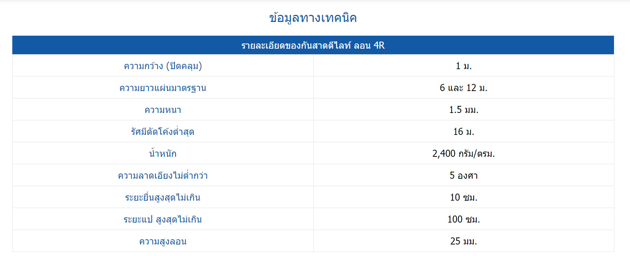This screenshot has width=630, height=256.
Task: Click the ข้อมูลทางเทคนิค page heading
Action: pyautogui.click(x=313, y=18)
